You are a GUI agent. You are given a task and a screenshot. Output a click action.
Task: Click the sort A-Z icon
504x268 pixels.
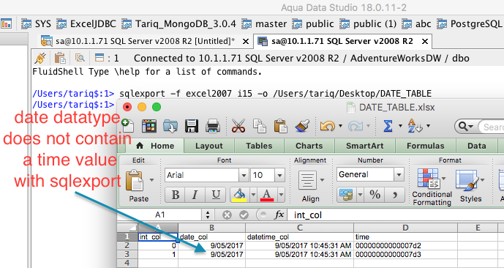click(415, 126)
